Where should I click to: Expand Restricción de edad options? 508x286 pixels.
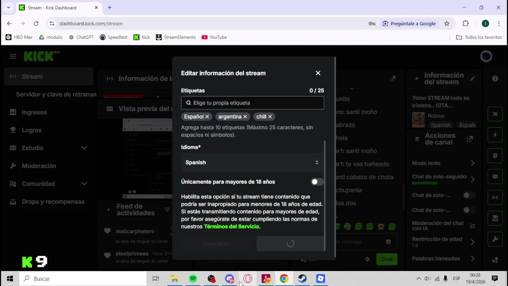click(x=472, y=242)
